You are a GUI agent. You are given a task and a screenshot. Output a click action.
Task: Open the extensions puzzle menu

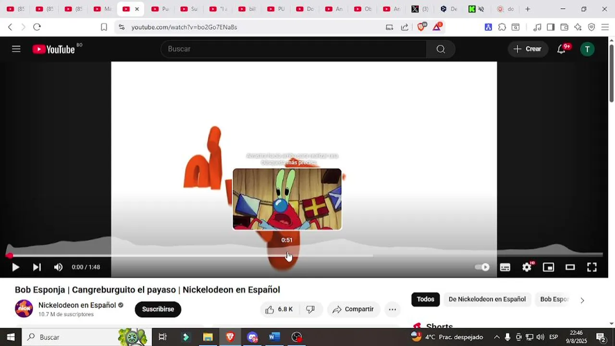[x=502, y=27]
